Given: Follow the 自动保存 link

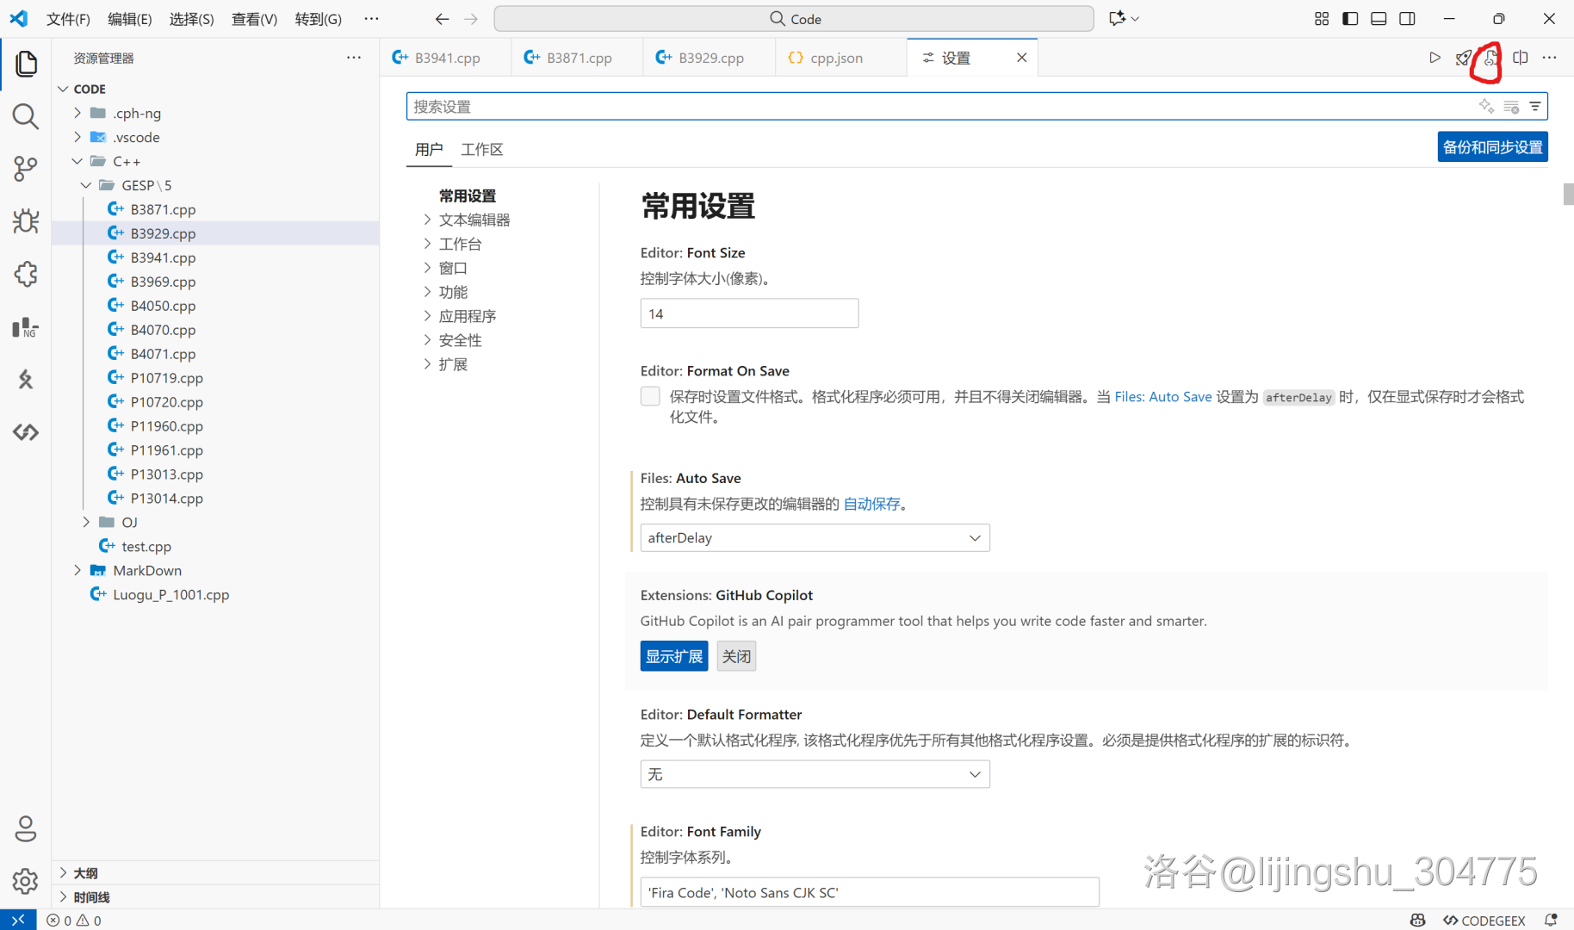Looking at the screenshot, I should 871,504.
